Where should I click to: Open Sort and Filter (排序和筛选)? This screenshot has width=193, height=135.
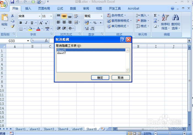pyautogui.click(x=165, y=22)
